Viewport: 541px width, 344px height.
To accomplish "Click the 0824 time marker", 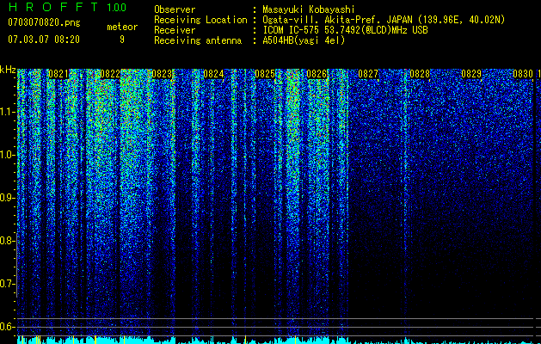I will click(x=213, y=74).
